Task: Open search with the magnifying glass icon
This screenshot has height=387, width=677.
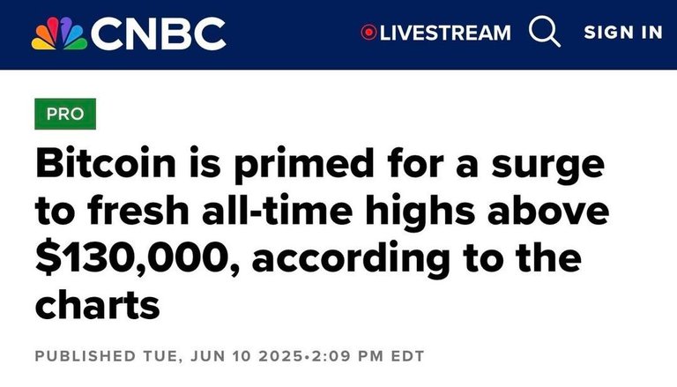Action: point(545,32)
